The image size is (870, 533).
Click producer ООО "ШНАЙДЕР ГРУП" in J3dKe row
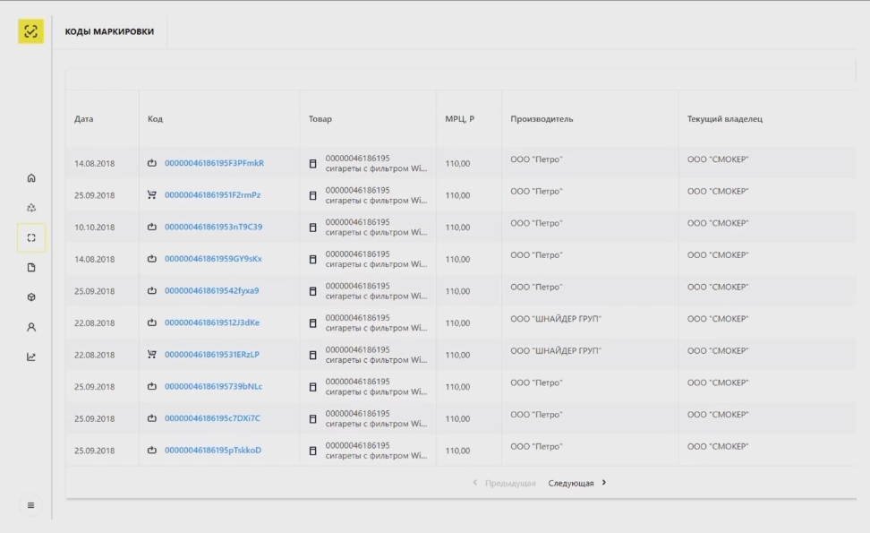556,319
